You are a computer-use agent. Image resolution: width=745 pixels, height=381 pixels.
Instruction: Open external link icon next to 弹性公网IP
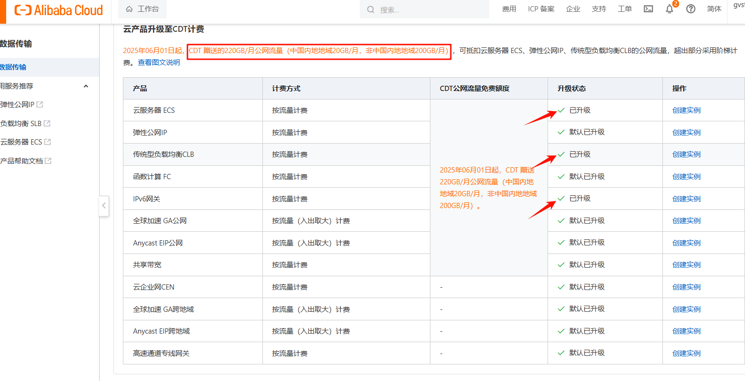(40, 104)
